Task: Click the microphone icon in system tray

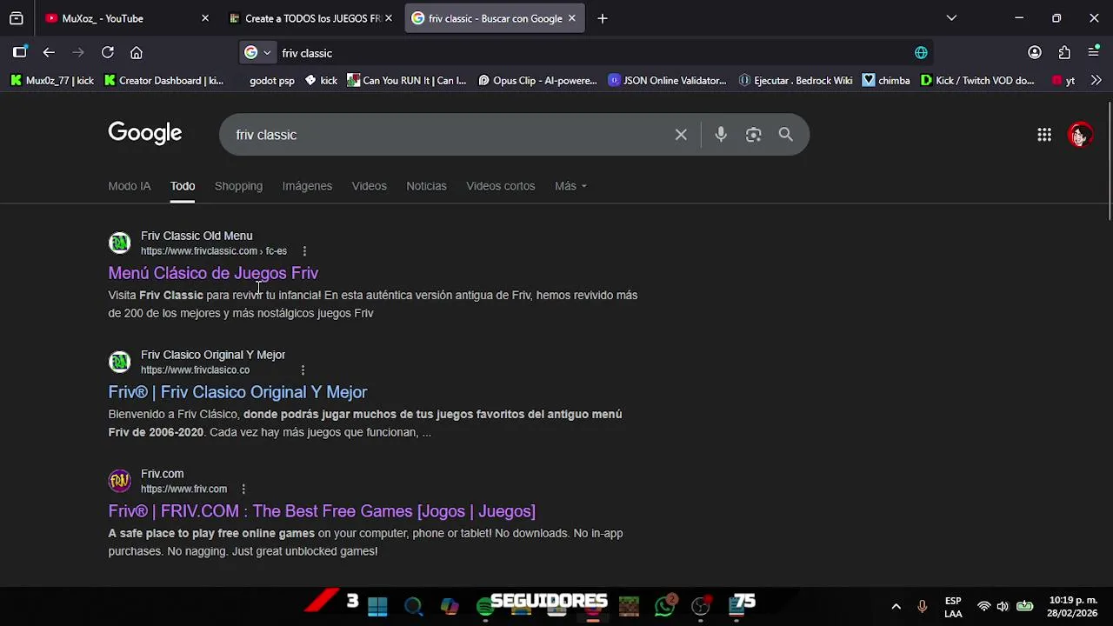Action: (x=923, y=607)
